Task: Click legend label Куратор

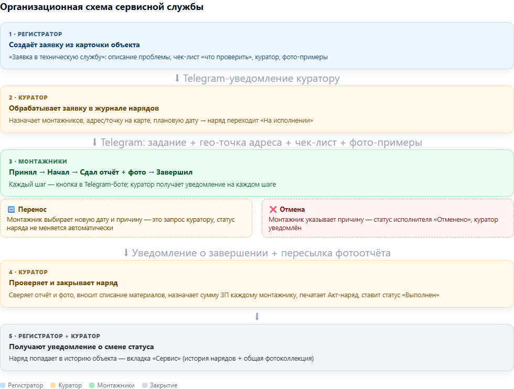Action: (x=70, y=385)
